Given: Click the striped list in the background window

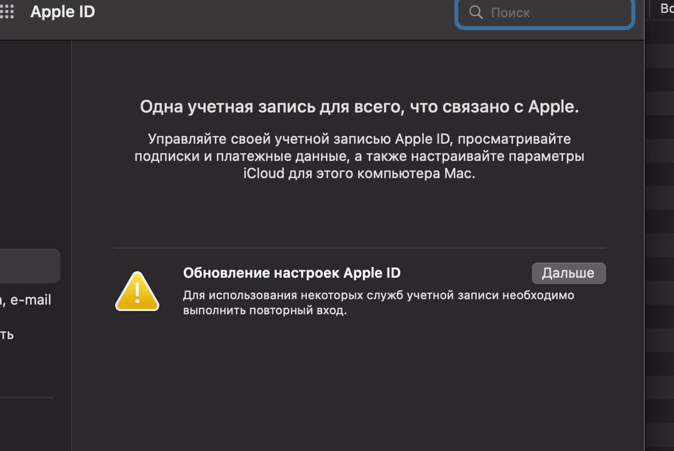Looking at the screenshot, I should 659,215.
